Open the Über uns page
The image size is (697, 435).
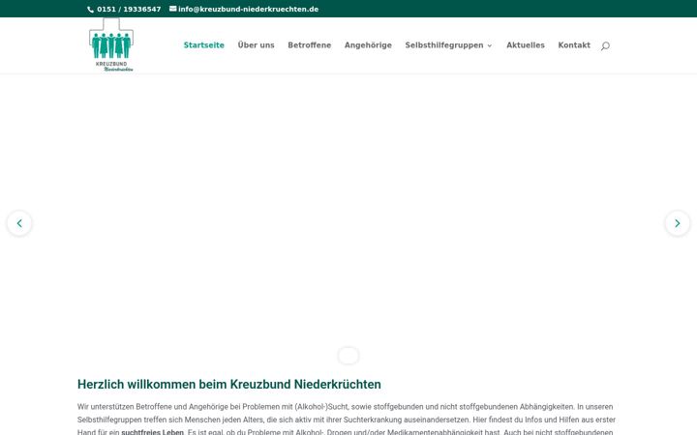point(256,45)
